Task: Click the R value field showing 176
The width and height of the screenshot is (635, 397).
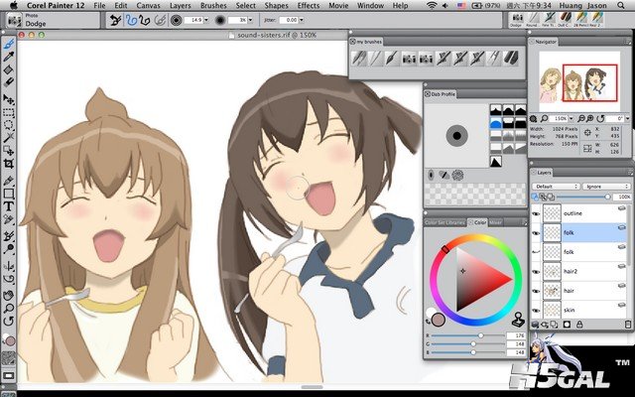Action: pyautogui.click(x=517, y=335)
